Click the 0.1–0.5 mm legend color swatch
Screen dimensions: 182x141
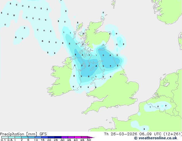(x=5, y=137)
